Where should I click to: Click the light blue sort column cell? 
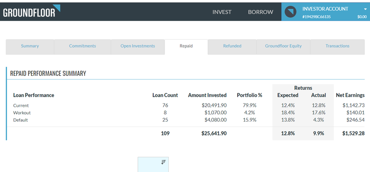click(153, 165)
